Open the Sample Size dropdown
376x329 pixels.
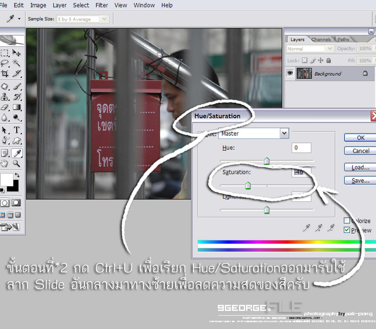(104, 19)
